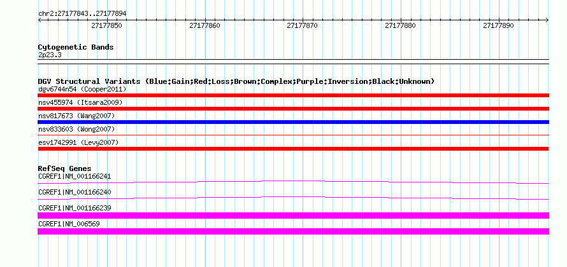This screenshot has height=267, width=567.
Task: Click the RefSeq Genes track title
Action: click(x=65, y=168)
